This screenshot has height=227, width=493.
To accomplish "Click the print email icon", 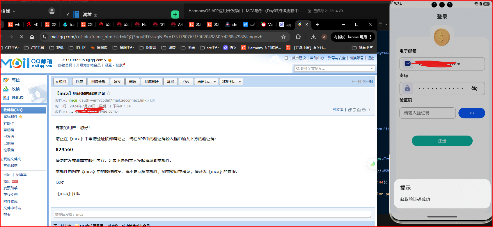I will coord(364,110).
